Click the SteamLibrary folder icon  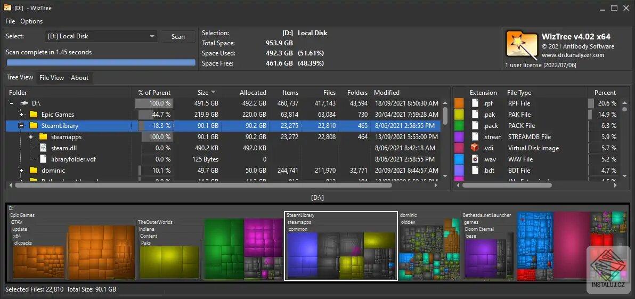click(34, 126)
